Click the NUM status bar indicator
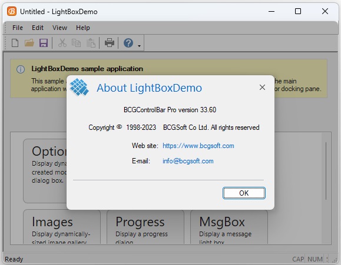Image resolution: width=341 pixels, height=265 pixels. [315, 259]
